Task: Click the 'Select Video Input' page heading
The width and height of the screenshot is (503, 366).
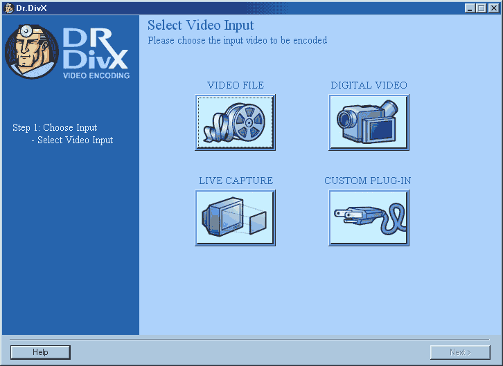Action: (200, 26)
